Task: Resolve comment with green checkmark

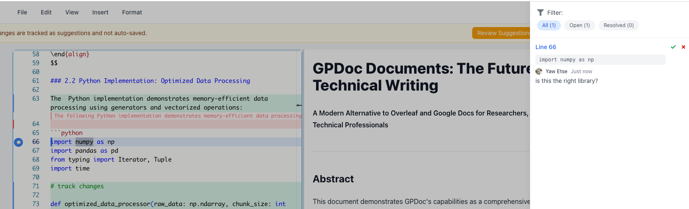Action: point(673,47)
